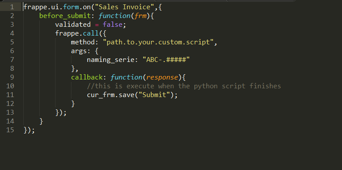Click the false keyword
Screen dimensions: 342x170
point(112,25)
